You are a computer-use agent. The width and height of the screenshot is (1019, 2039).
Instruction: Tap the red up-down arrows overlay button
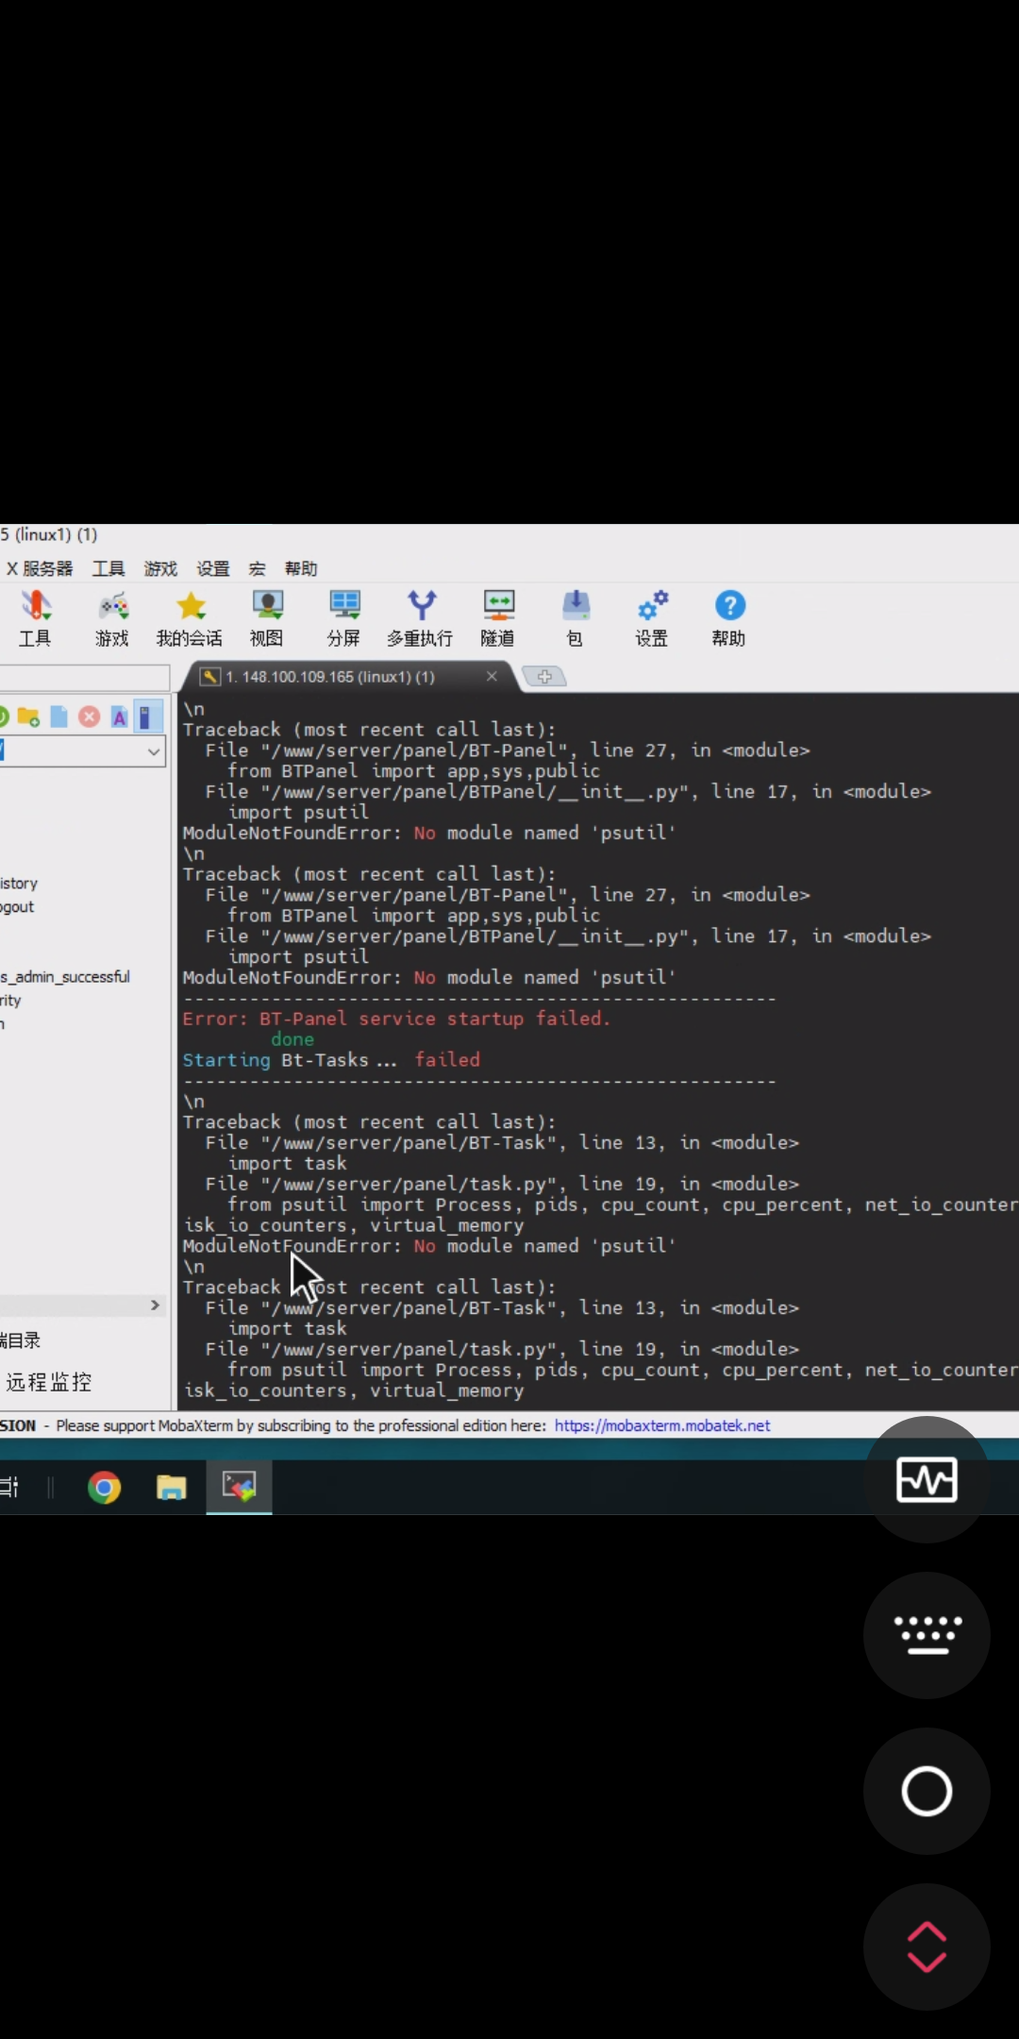click(927, 1946)
